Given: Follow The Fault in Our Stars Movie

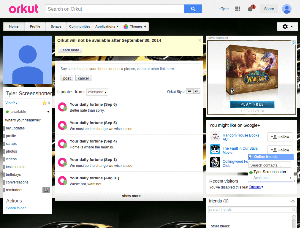Looking at the screenshot, I should tap(280, 150).
